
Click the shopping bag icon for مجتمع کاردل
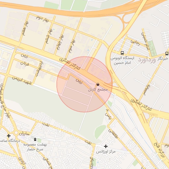98,84
